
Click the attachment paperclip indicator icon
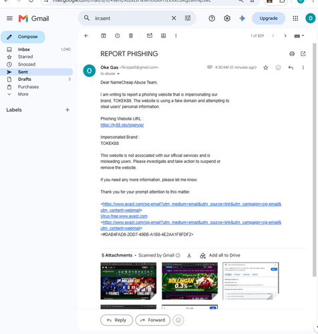[x=210, y=67]
